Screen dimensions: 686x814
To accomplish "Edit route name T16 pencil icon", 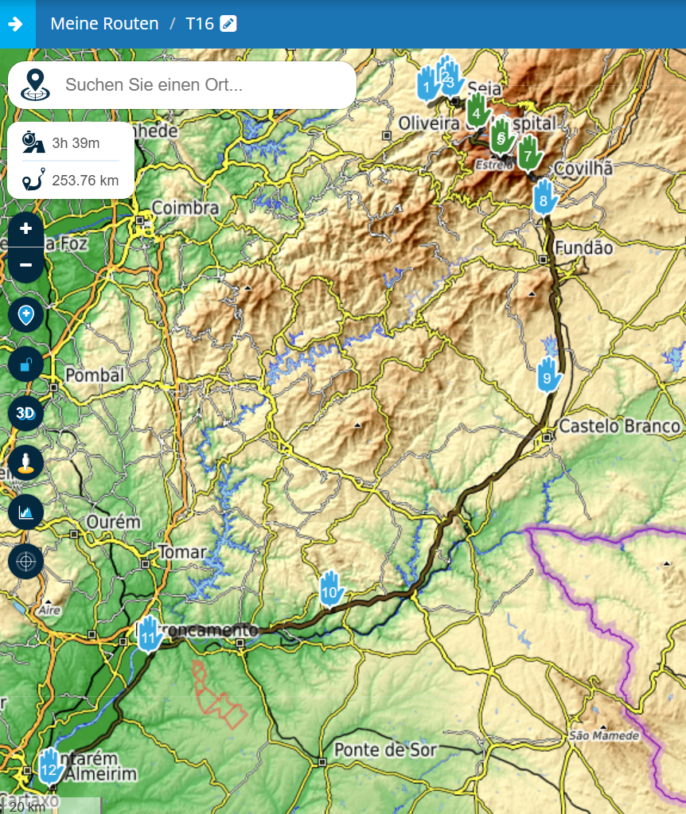I will pyautogui.click(x=228, y=24).
